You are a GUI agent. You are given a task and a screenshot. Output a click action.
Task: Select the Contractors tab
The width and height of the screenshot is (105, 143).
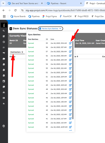pos(17,52)
